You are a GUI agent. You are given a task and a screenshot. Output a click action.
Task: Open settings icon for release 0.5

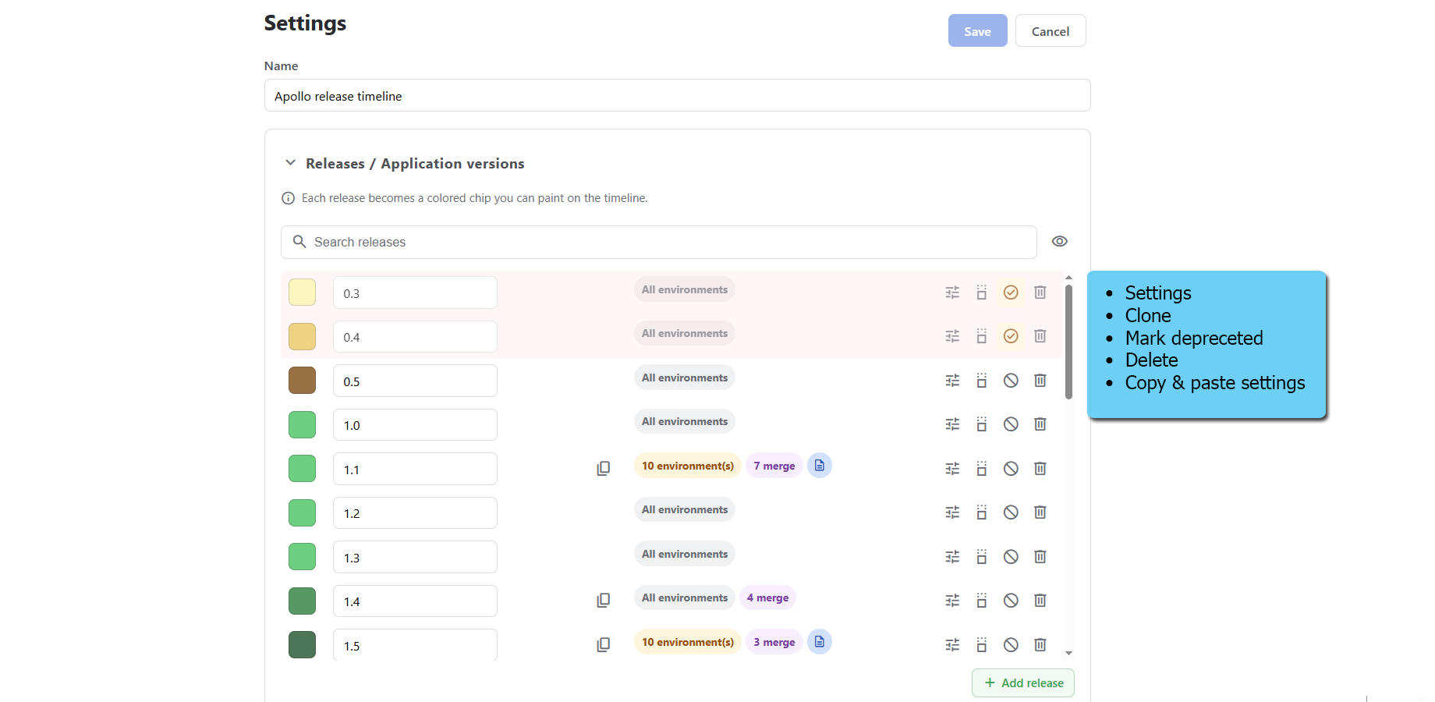click(x=952, y=381)
